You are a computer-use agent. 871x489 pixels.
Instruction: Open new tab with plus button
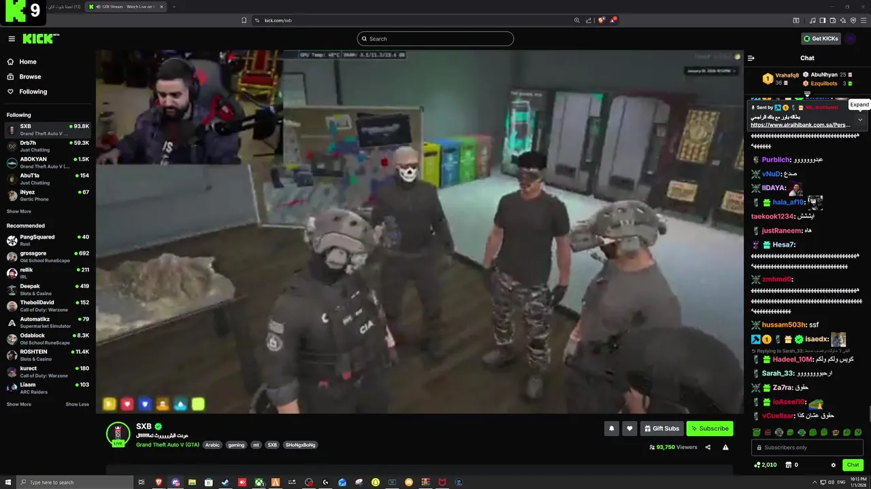[x=174, y=7]
